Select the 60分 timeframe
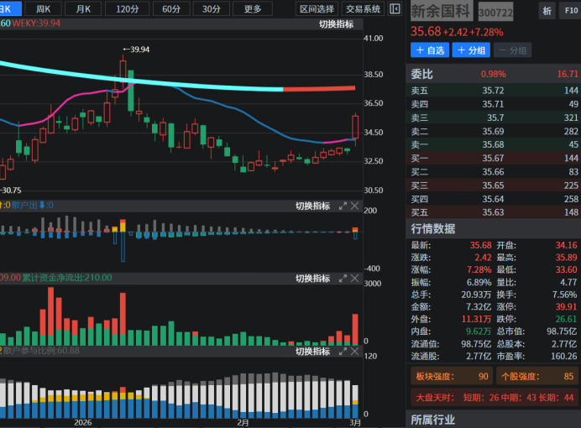581x428 pixels. (x=170, y=9)
